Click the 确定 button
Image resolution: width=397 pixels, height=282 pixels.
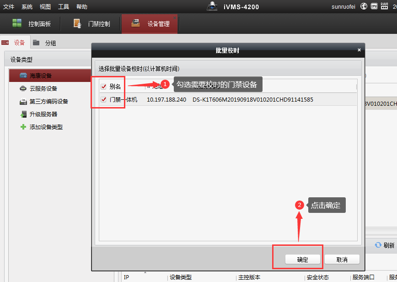click(302, 260)
